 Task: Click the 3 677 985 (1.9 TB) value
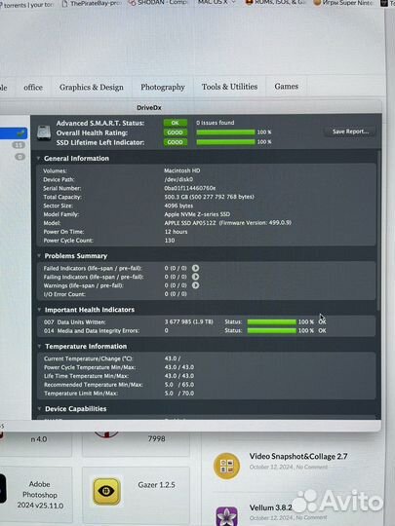click(189, 321)
